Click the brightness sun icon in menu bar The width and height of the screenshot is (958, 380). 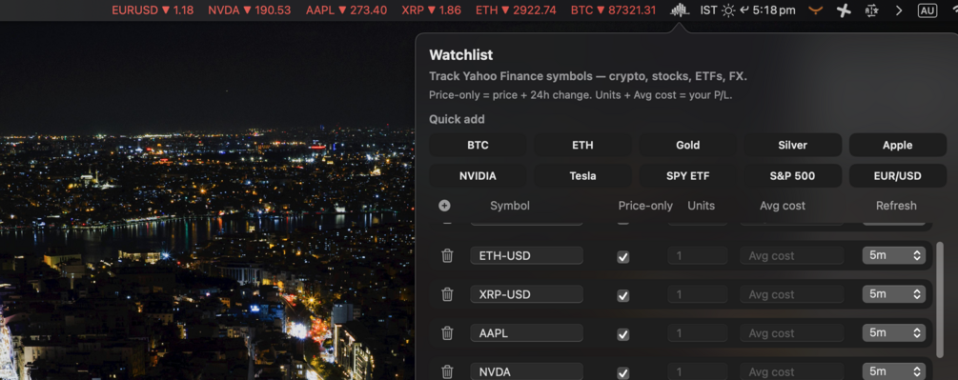coord(728,10)
